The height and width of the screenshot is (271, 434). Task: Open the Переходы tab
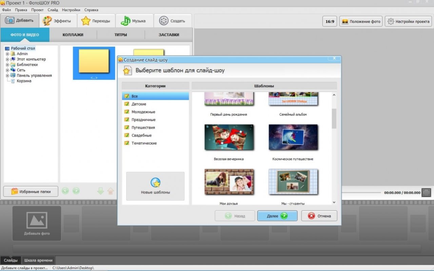point(96,21)
